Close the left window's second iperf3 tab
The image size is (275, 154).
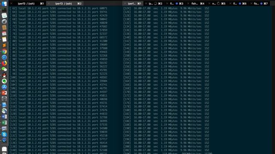point(49,3)
